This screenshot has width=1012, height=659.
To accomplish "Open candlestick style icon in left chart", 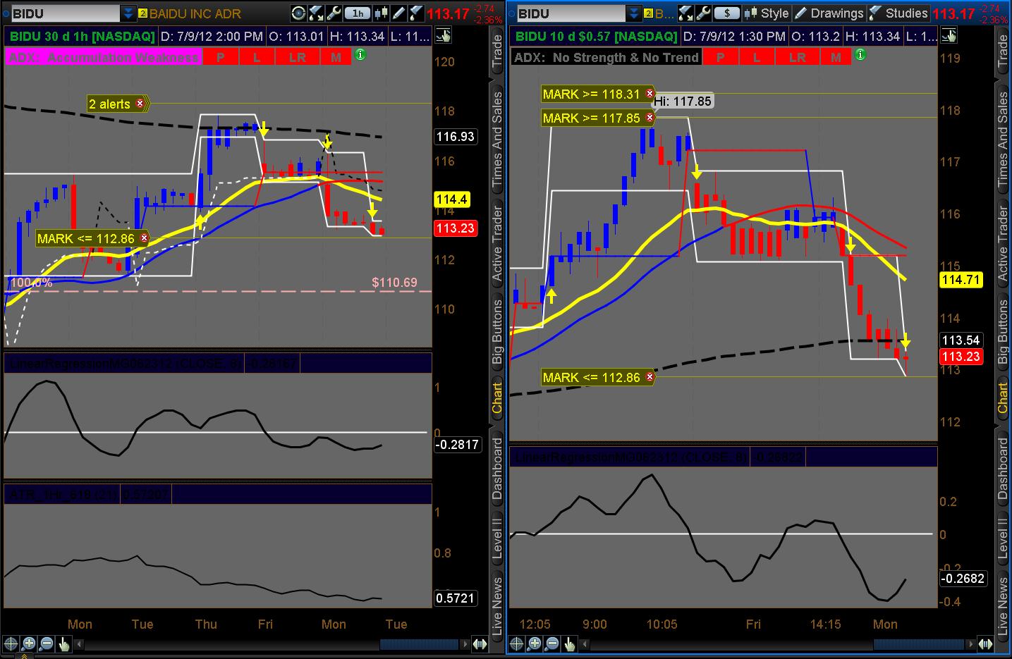I will pyautogui.click(x=380, y=13).
